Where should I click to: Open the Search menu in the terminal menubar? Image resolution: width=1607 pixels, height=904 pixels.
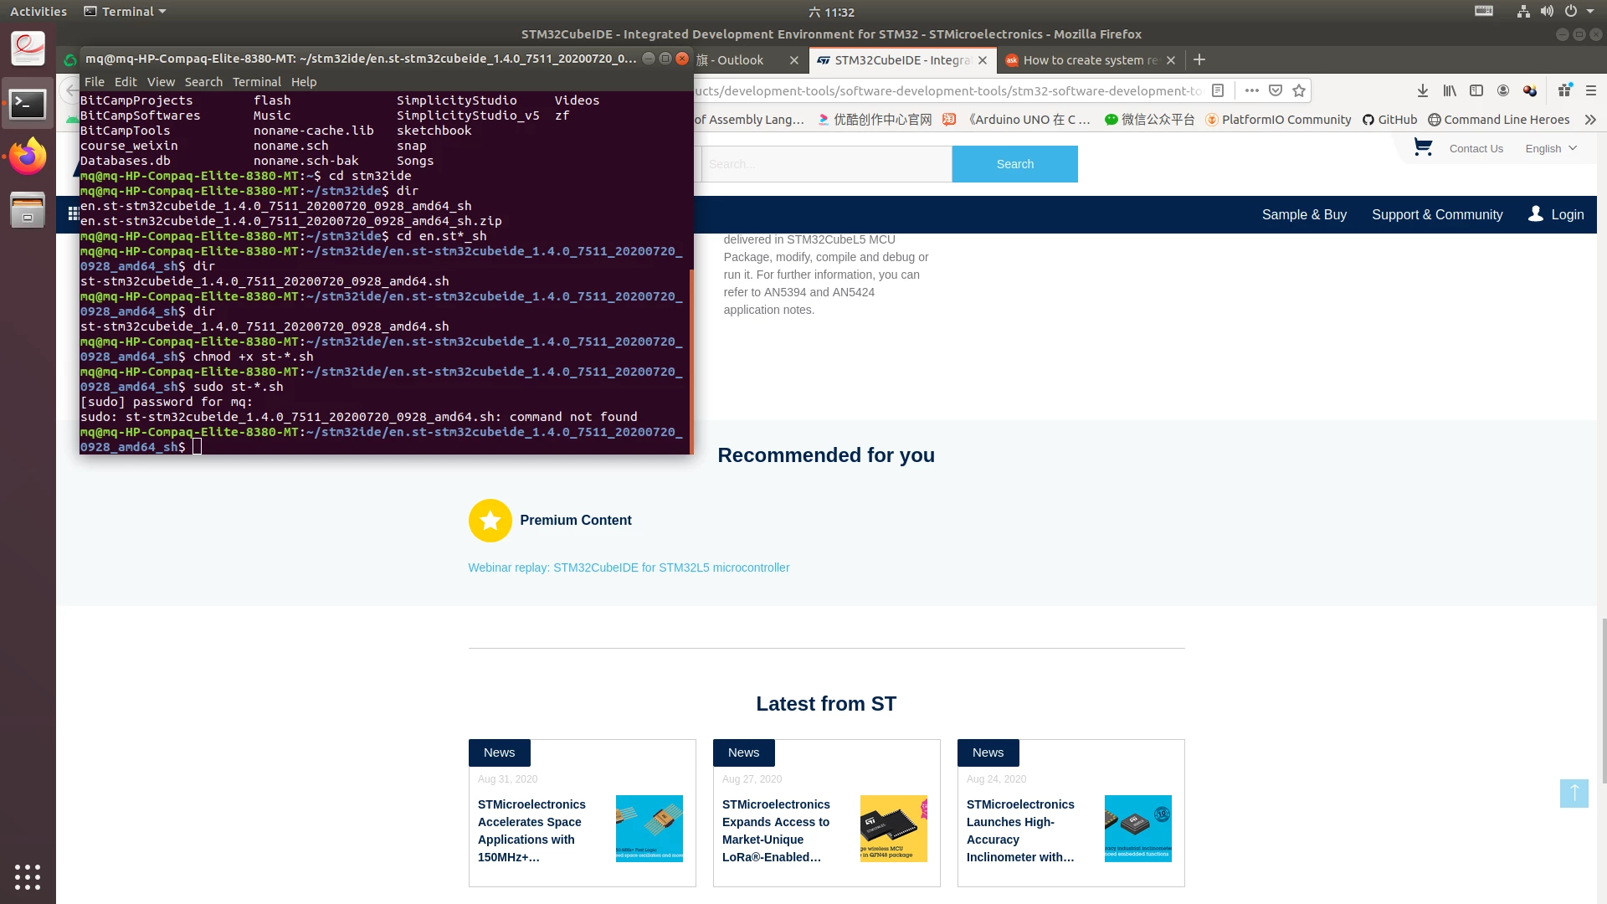(203, 82)
